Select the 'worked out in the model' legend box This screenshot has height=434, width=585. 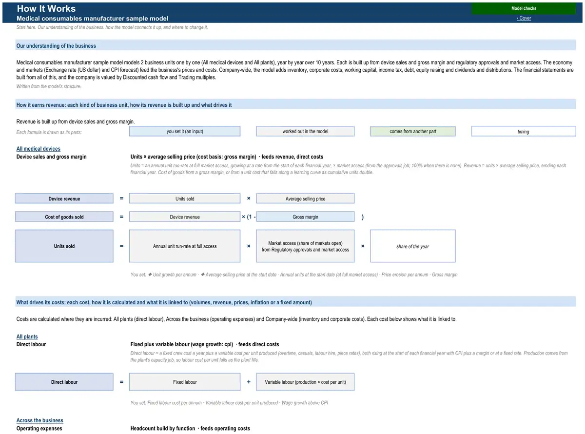[x=305, y=131]
